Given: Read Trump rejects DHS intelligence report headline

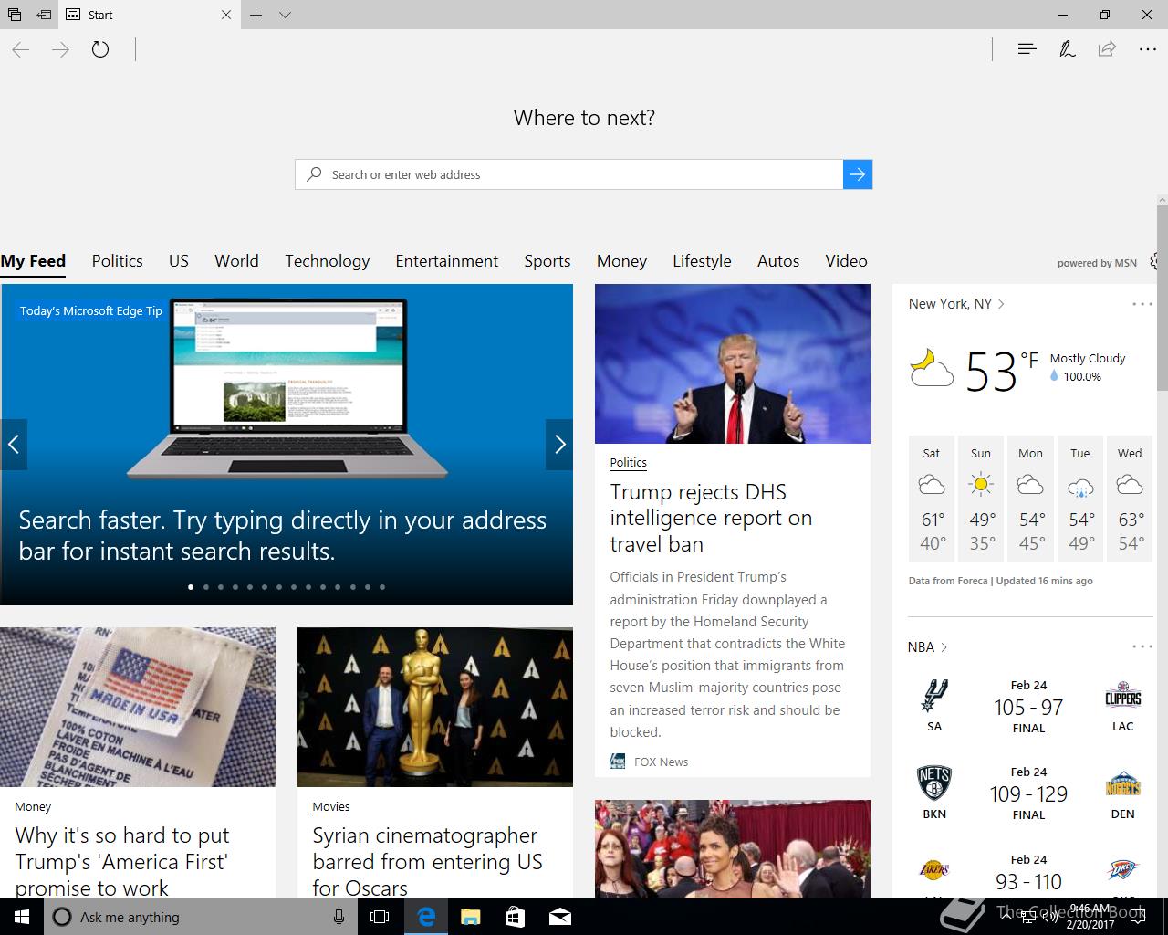Looking at the screenshot, I should coord(711,518).
